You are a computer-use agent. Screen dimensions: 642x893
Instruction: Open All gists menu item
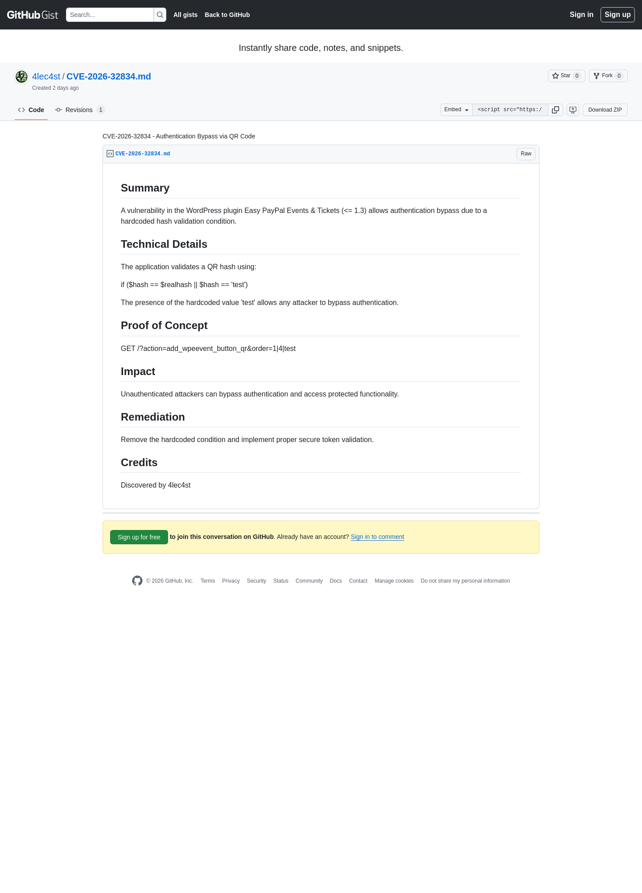[185, 15]
